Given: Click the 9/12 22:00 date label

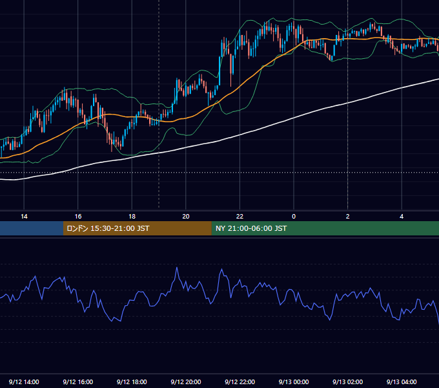Looking at the screenshot, I should [240, 382].
